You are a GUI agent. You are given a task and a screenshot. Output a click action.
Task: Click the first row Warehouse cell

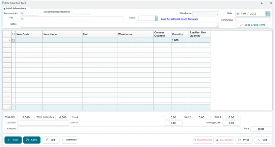pos(135,40)
